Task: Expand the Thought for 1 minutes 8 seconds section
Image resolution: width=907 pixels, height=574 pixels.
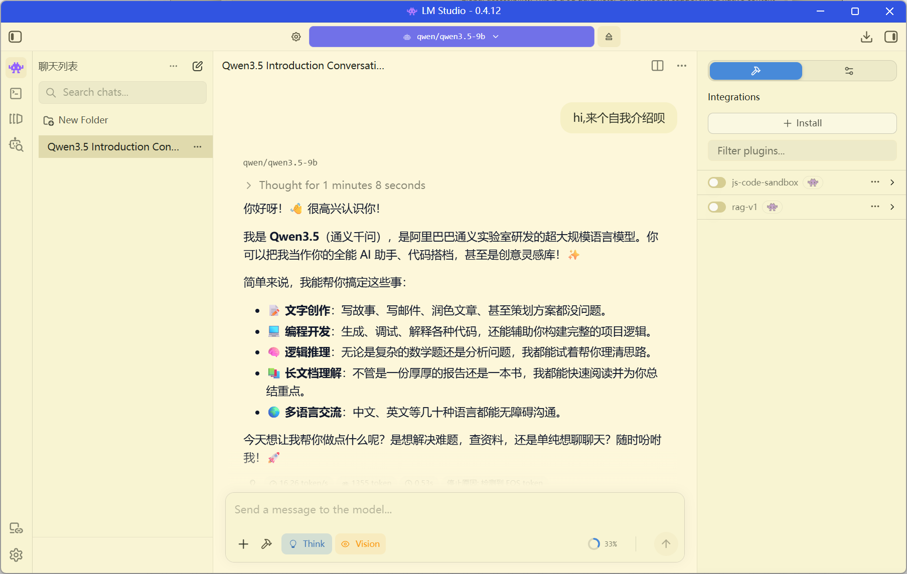Action: coord(335,185)
